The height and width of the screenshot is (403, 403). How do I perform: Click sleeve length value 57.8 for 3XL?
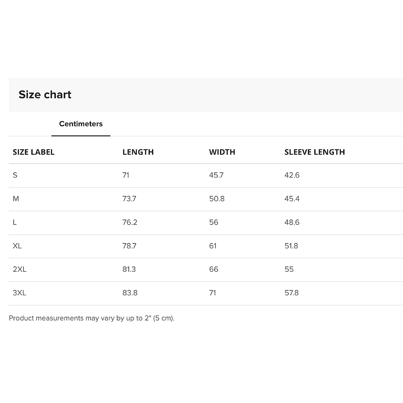[291, 293]
